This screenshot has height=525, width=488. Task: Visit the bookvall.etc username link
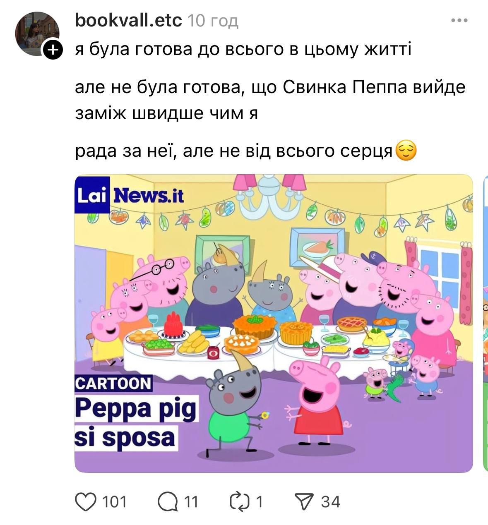[x=128, y=20]
